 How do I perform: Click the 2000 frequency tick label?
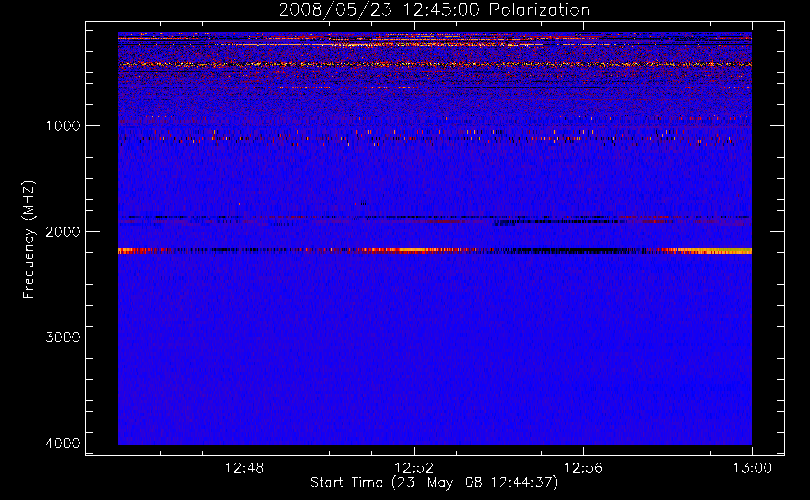click(63, 231)
